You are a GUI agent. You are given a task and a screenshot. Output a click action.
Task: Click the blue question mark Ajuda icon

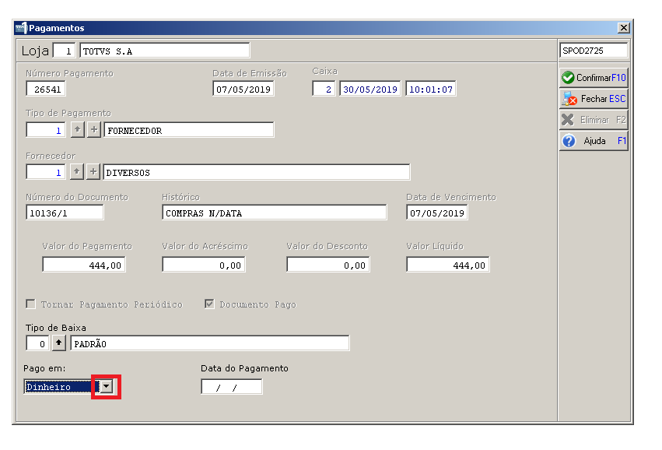569,141
